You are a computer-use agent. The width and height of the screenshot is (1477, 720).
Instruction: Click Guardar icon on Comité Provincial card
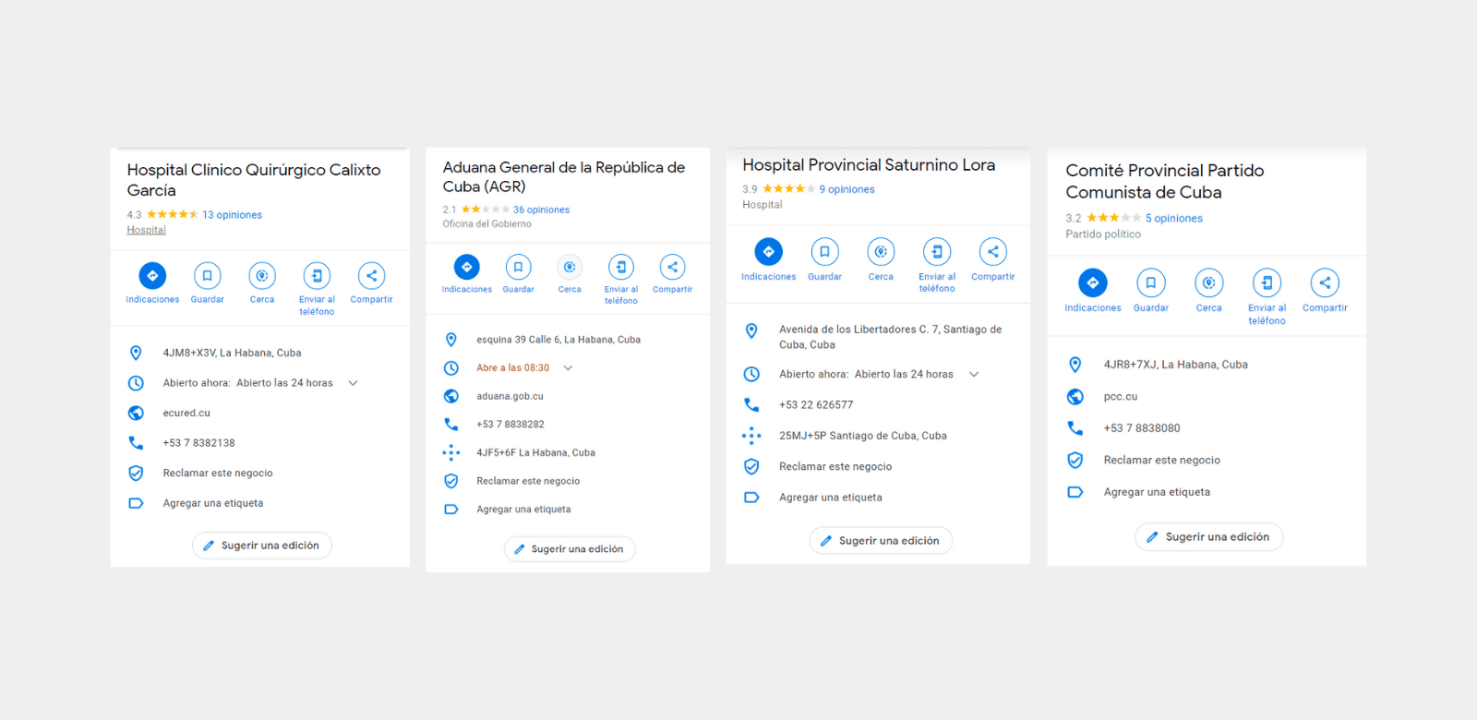(x=1150, y=282)
